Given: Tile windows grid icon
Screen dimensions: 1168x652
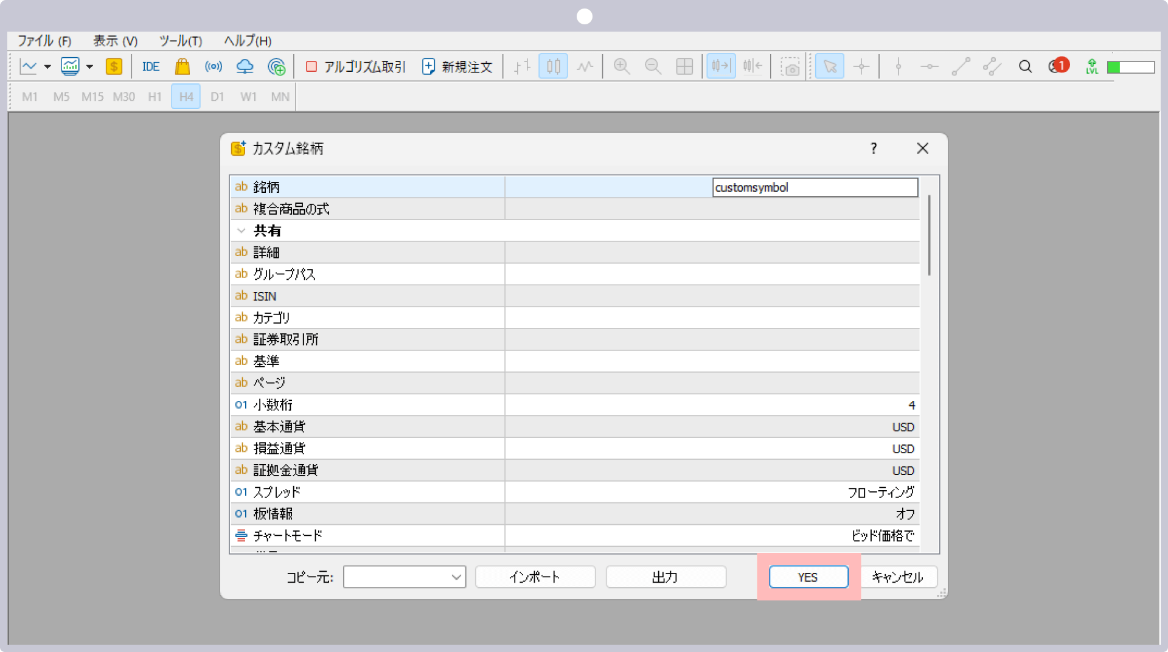Looking at the screenshot, I should tap(684, 66).
